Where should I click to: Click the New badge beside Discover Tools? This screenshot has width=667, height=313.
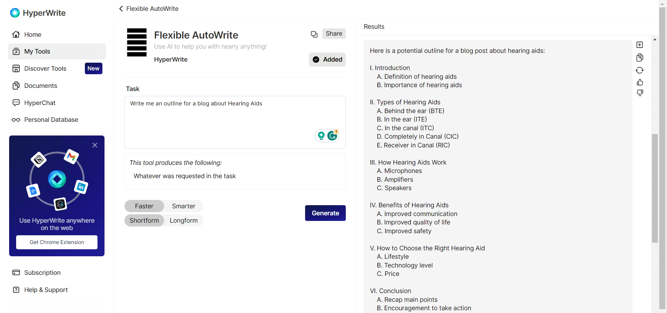pyautogui.click(x=94, y=68)
